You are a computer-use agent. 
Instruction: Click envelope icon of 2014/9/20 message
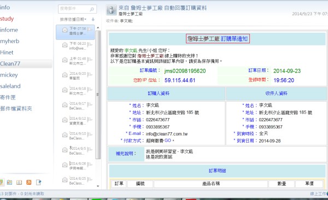(65, 75)
